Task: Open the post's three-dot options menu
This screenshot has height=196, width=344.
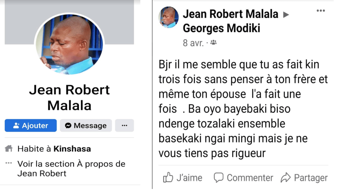Action: 321,11
